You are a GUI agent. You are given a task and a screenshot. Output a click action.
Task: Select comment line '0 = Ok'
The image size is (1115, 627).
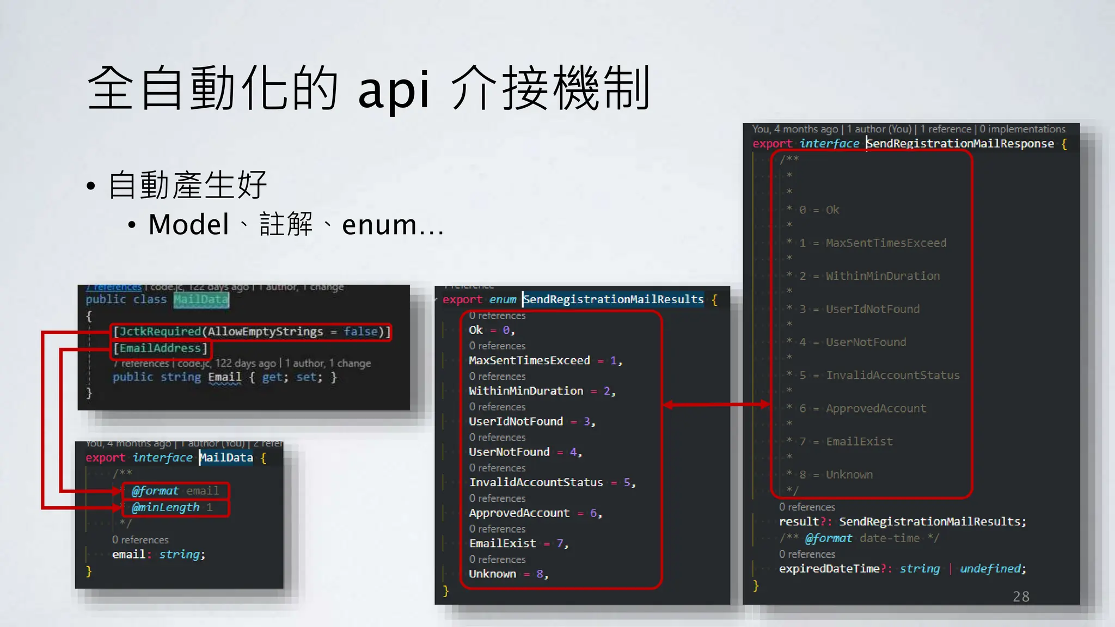pyautogui.click(x=819, y=210)
